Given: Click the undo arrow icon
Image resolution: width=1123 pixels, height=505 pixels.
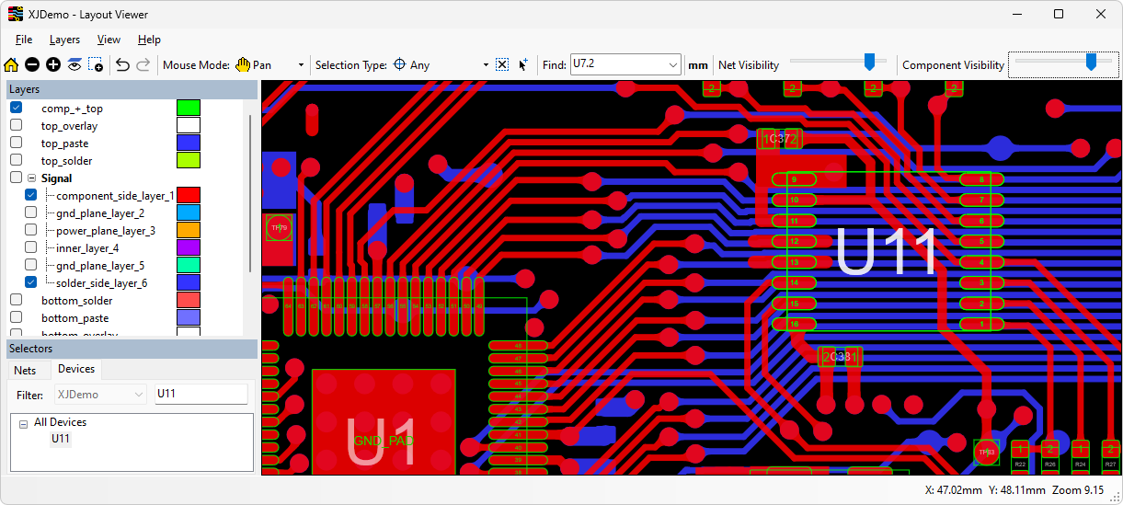Looking at the screenshot, I should pos(122,64).
